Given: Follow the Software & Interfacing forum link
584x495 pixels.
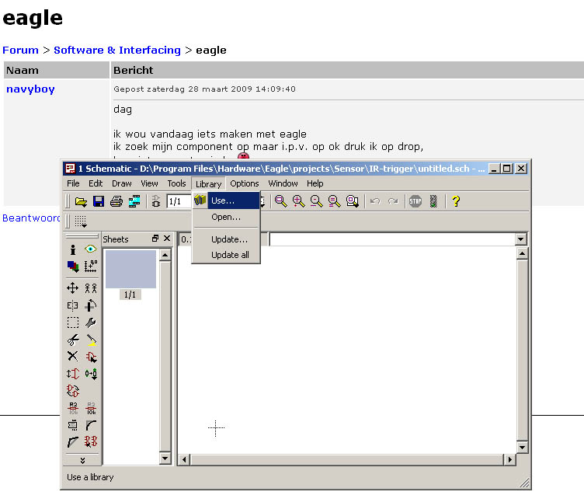Looking at the screenshot, I should (x=116, y=50).
